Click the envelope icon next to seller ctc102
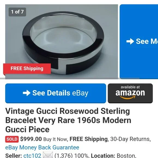 48,155
